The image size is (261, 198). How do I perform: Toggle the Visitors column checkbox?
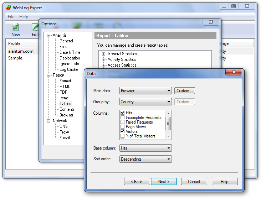[123, 131]
